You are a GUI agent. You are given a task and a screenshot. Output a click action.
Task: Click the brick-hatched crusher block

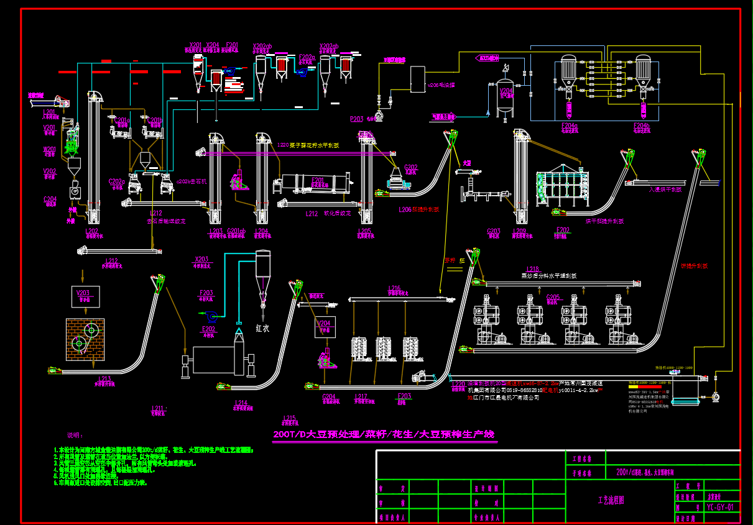click(85, 339)
